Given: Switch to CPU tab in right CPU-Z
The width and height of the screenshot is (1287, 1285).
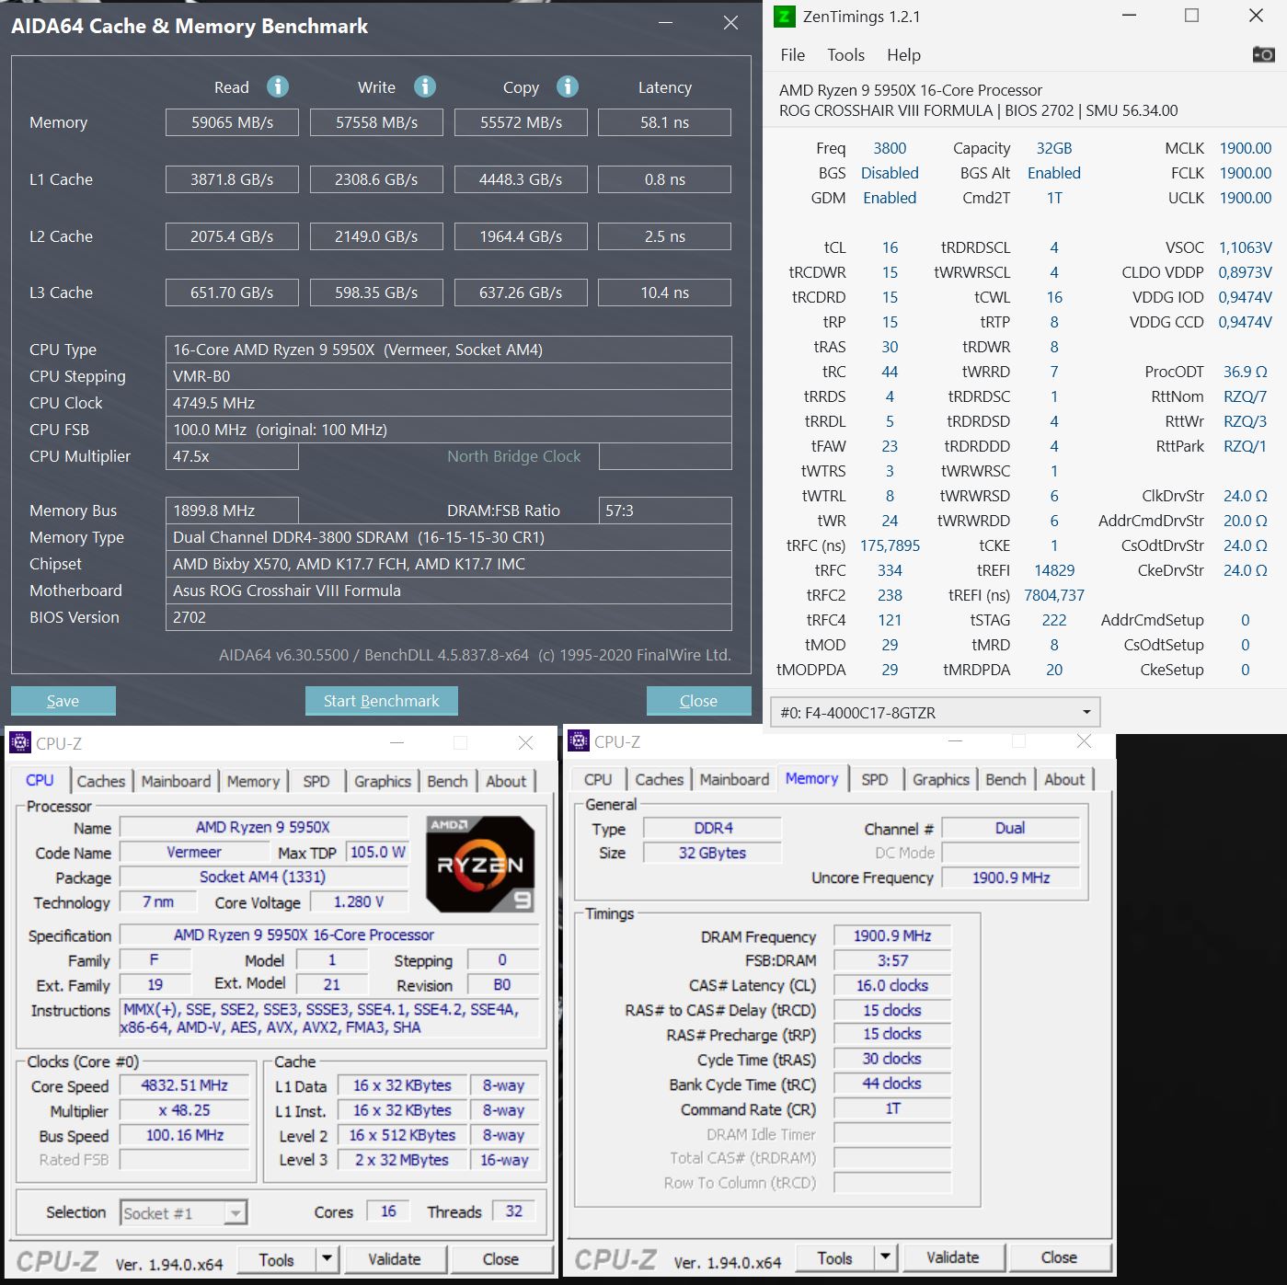Looking at the screenshot, I should [x=598, y=779].
